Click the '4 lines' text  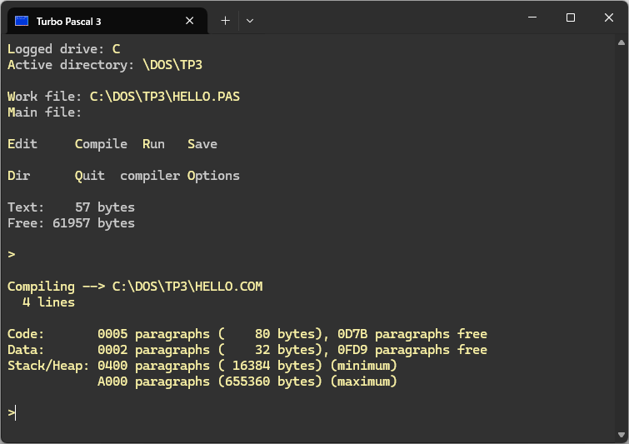(x=48, y=302)
